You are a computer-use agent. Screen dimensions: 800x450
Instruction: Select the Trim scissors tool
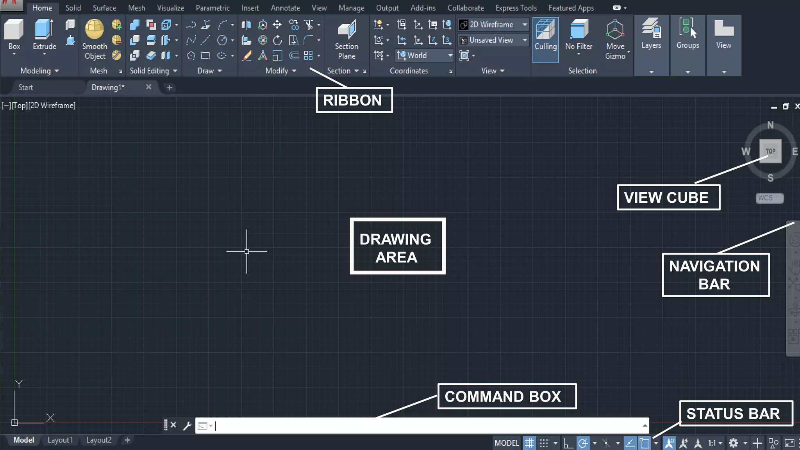[x=309, y=25]
